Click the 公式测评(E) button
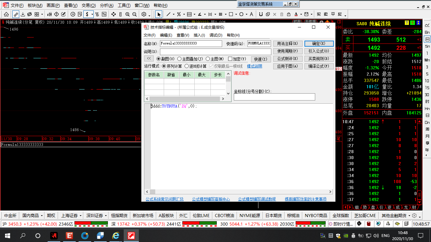431x242 pixels. (287, 59)
